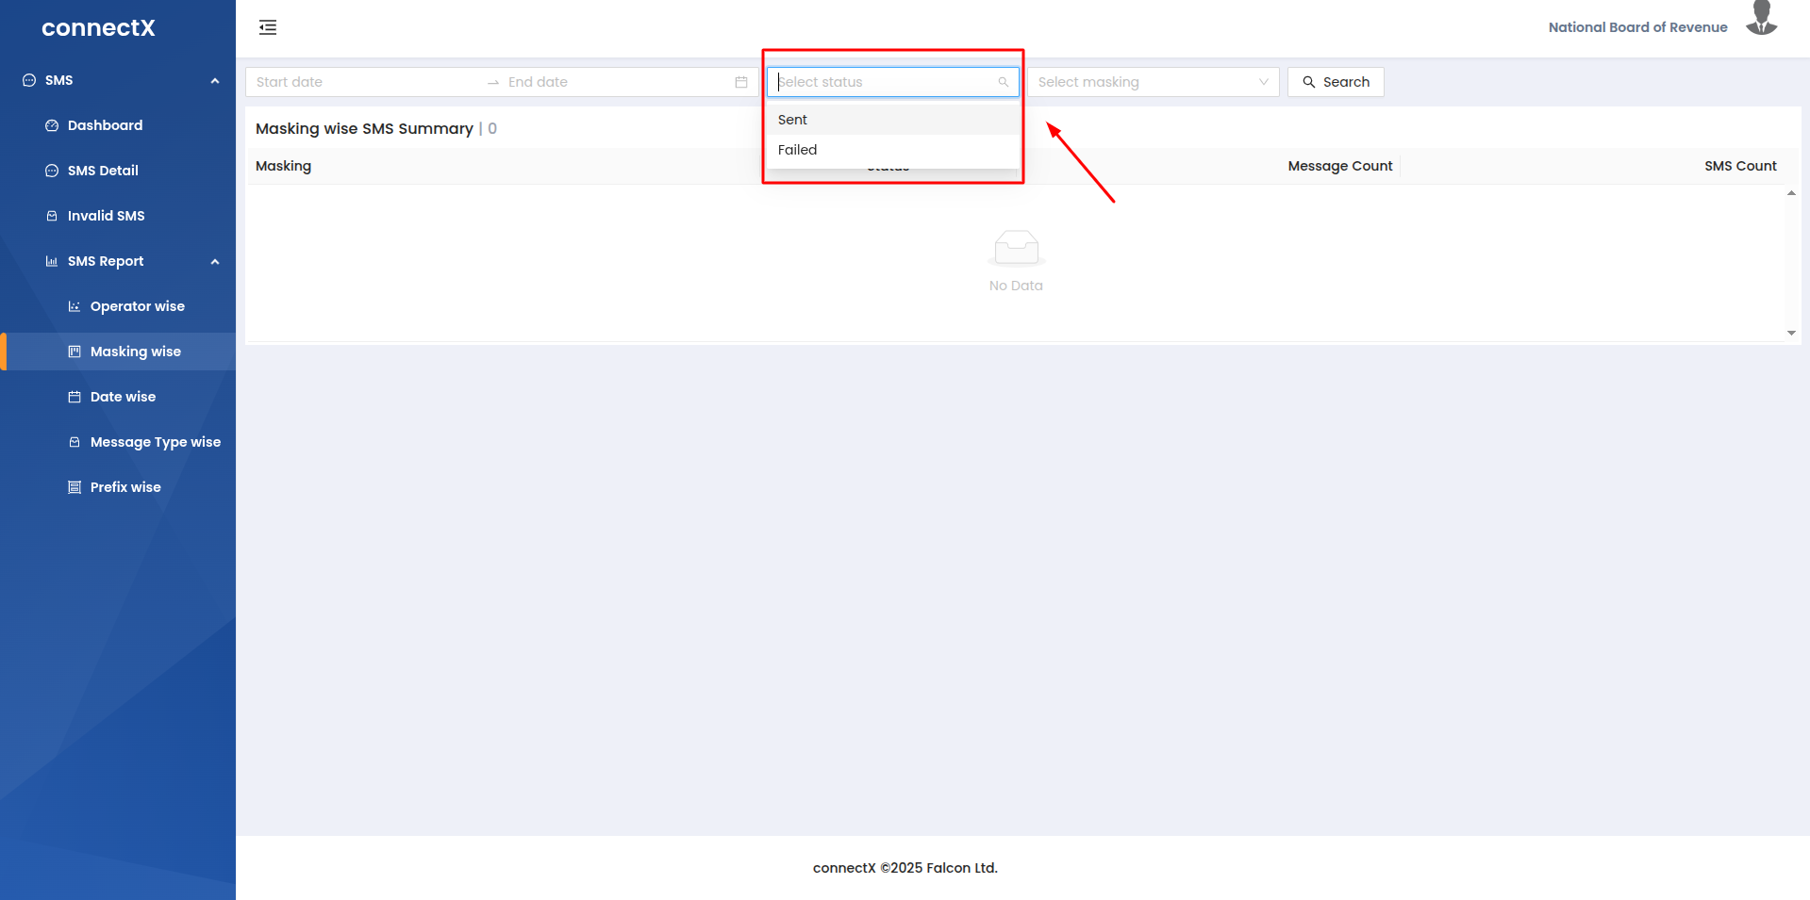Click the user profile avatar icon
Viewport: 1810px width, 900px height.
[x=1761, y=19]
